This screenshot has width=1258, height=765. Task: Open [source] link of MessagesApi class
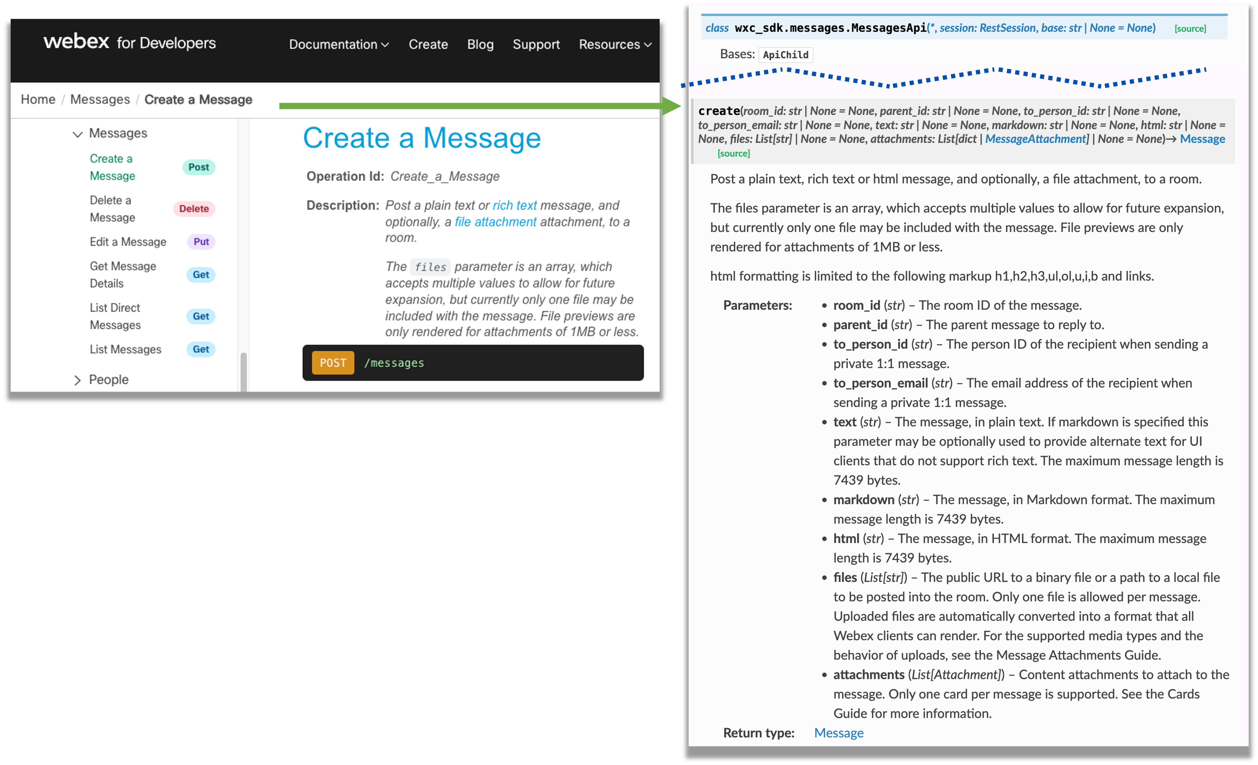pos(1190,29)
